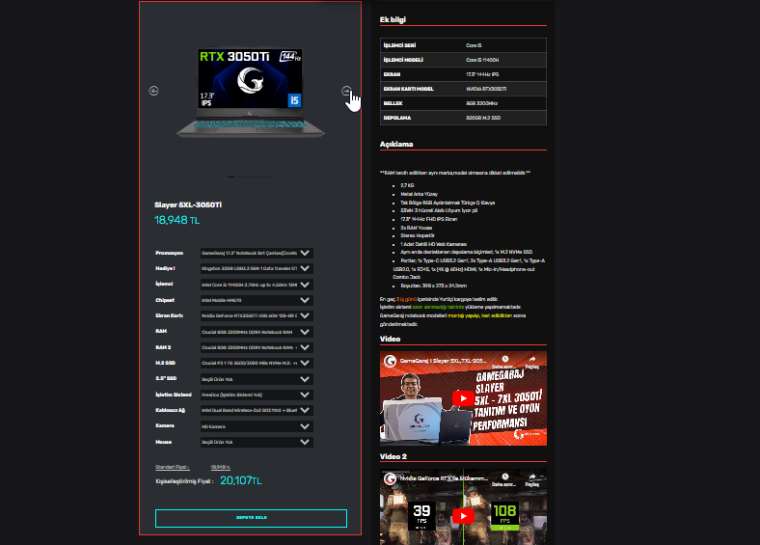Click the 20,107 TL customized price

pos(241,480)
